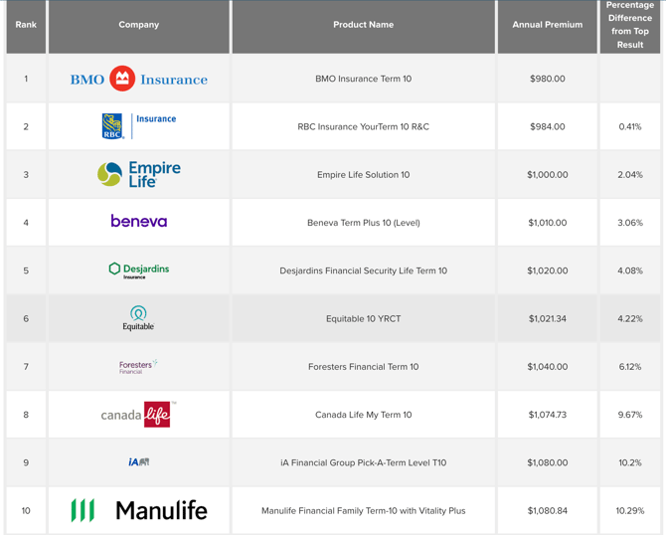The height and width of the screenshot is (535, 666).
Task: Select BMO Insurance Term 10 product name
Action: click(x=363, y=79)
